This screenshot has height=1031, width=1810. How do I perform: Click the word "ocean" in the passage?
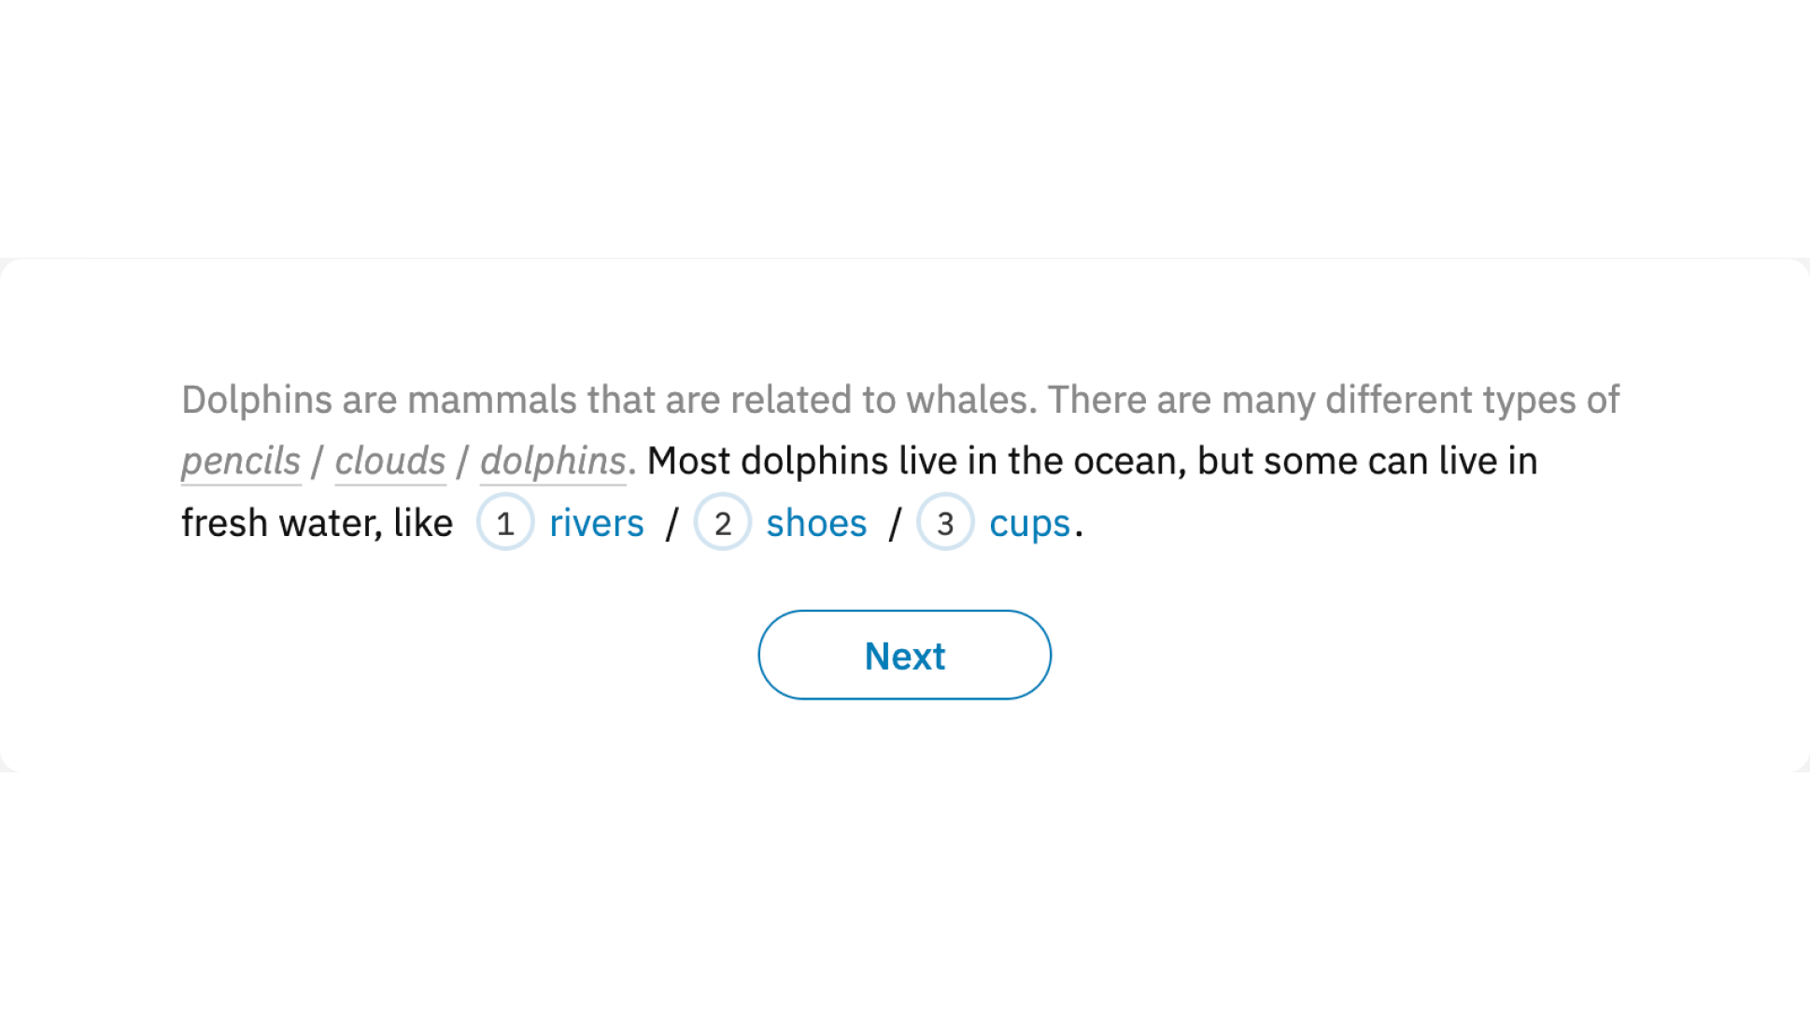tap(1128, 460)
